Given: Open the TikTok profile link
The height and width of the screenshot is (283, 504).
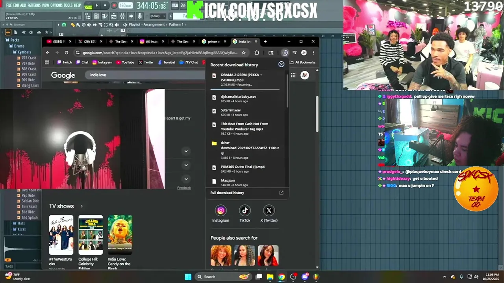Looking at the screenshot, I should pos(245,213).
